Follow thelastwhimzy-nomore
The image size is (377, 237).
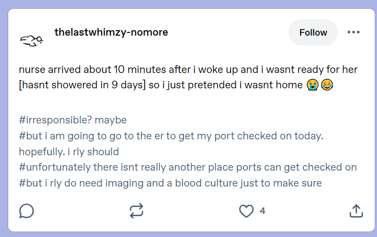[x=313, y=32]
